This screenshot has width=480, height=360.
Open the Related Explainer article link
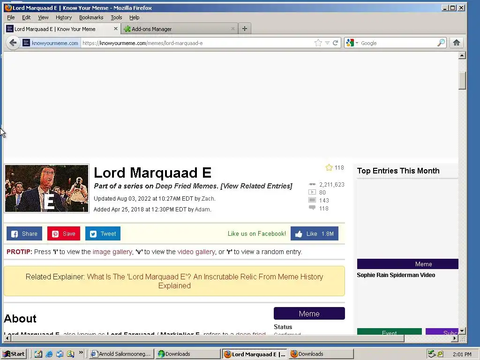coord(205,281)
